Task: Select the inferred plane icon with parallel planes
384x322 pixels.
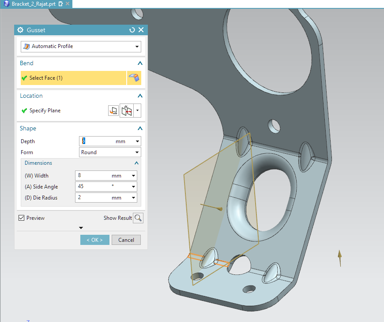Action: tap(127, 111)
